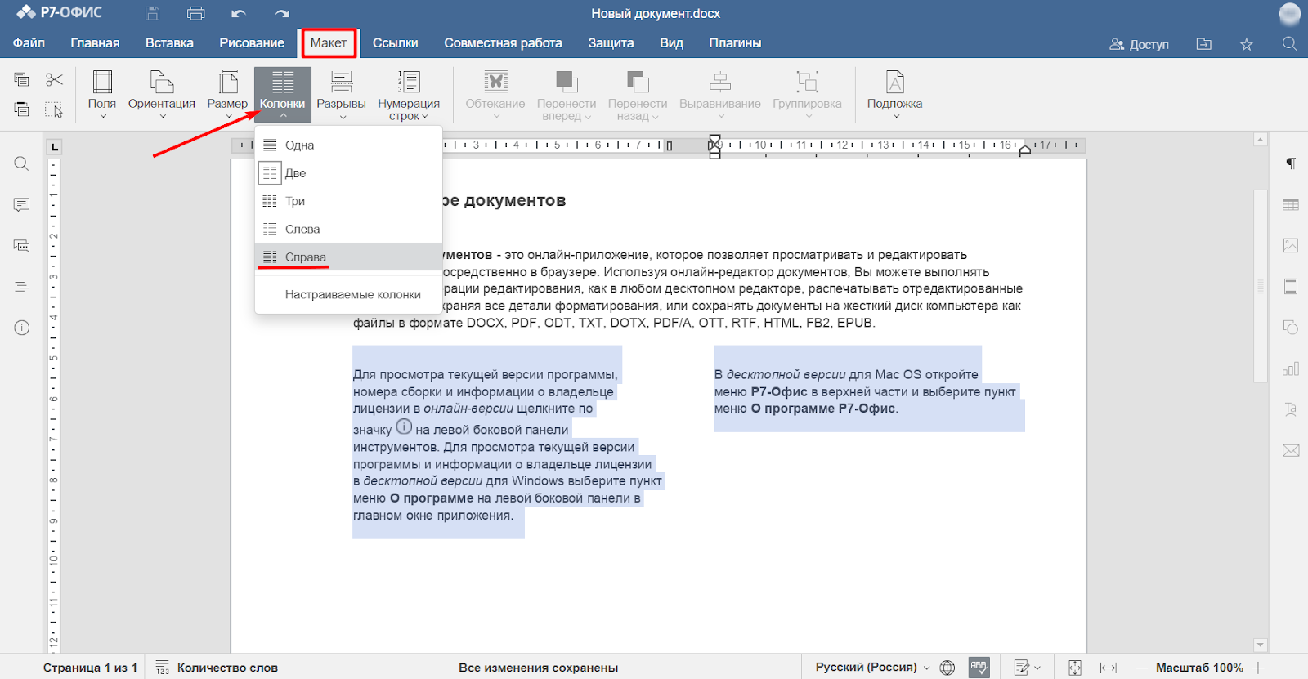Open the Файл tab

[x=29, y=43]
